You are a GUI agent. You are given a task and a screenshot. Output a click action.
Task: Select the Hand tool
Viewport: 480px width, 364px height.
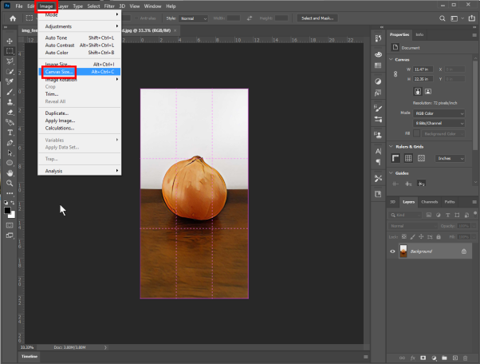(x=10, y=173)
